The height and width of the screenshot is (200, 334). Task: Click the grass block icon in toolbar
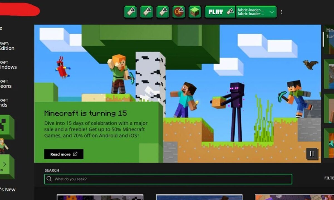coord(195,12)
